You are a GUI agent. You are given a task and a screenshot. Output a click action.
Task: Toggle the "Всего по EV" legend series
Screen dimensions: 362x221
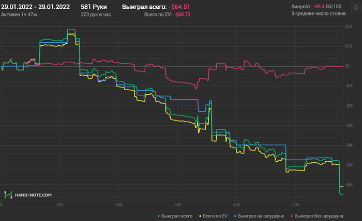coord(215,215)
